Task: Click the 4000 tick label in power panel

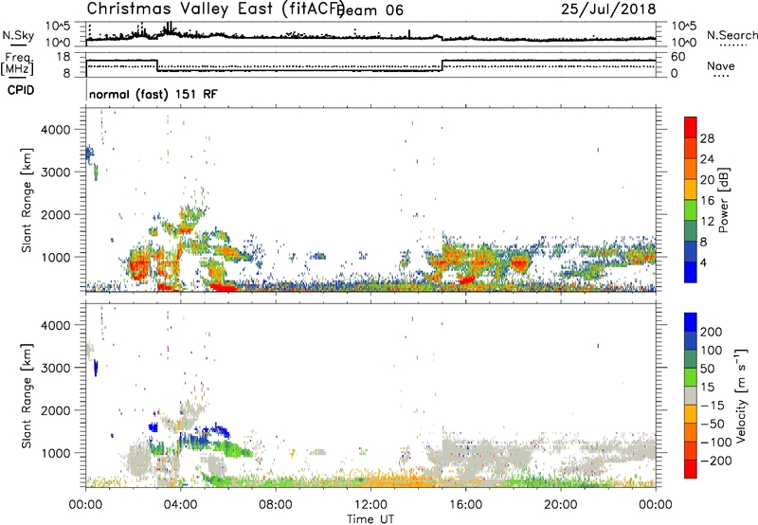Action: pyautogui.click(x=55, y=130)
